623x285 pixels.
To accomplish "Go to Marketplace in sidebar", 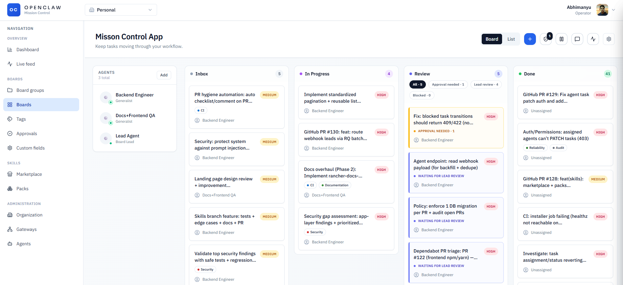I will 29,174.
